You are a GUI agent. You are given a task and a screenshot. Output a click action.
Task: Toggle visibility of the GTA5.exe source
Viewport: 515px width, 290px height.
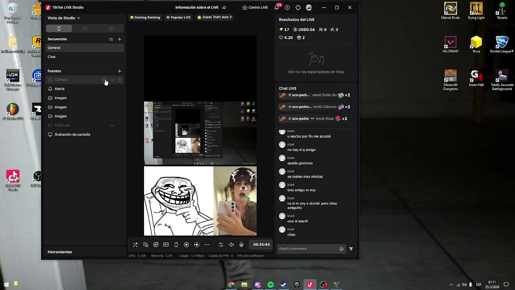[112, 125]
